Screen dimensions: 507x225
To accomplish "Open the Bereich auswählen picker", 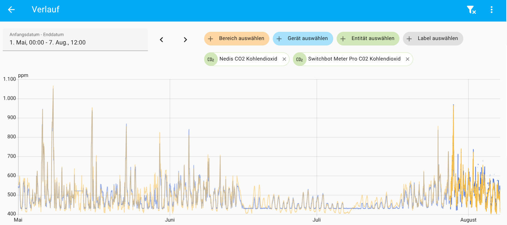I will (x=237, y=39).
